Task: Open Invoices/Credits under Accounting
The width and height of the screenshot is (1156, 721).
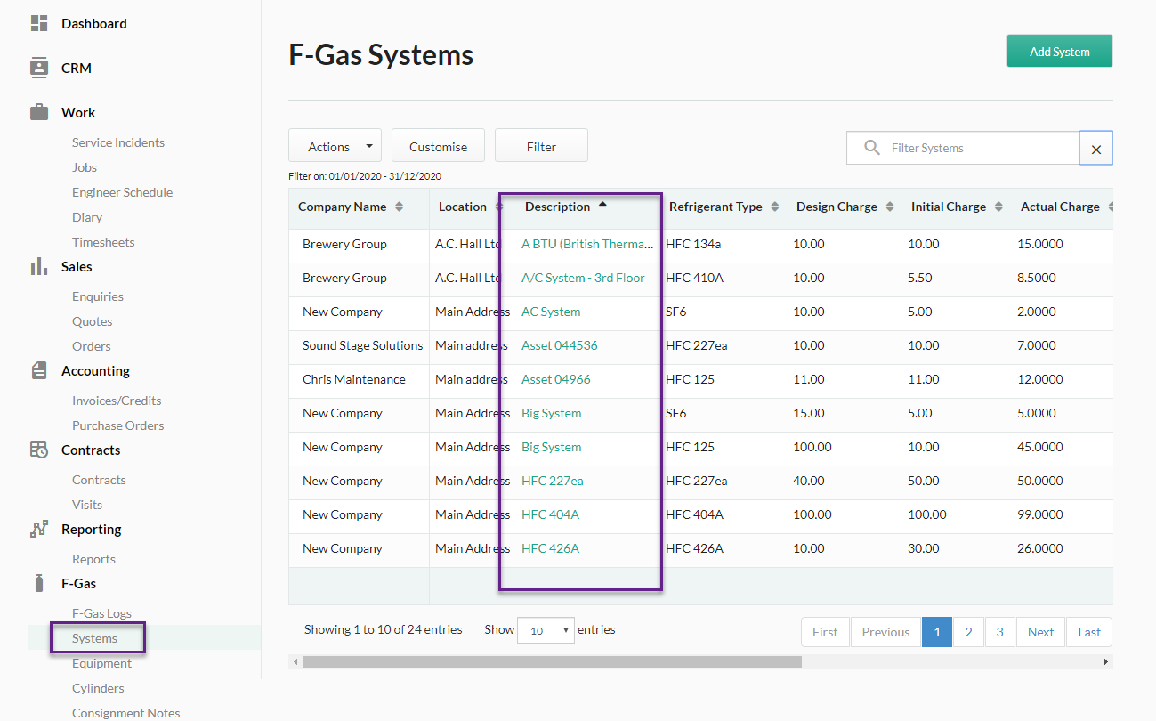Action: coord(117,401)
